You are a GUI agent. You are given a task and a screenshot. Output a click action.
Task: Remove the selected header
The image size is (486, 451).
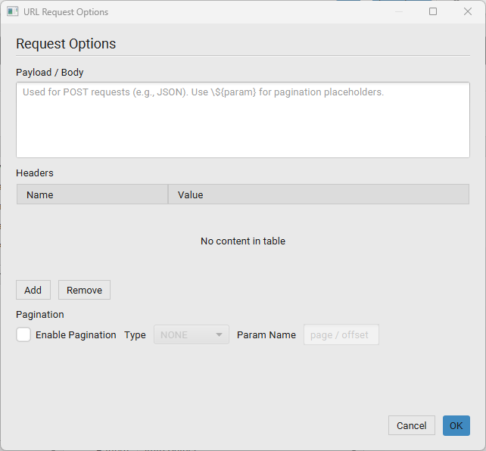pos(84,290)
